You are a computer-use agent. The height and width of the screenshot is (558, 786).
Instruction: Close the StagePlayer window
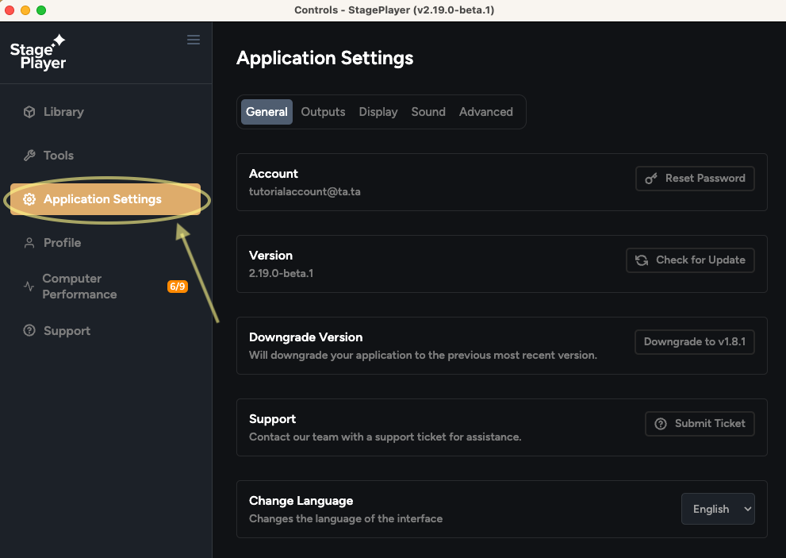(x=10, y=10)
